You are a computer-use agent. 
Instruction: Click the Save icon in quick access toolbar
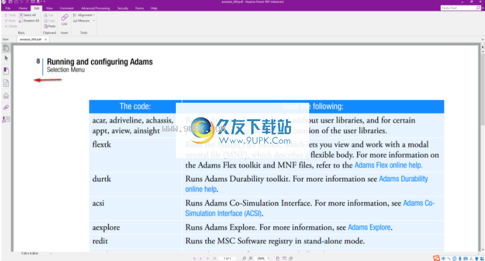(x=16, y=2)
